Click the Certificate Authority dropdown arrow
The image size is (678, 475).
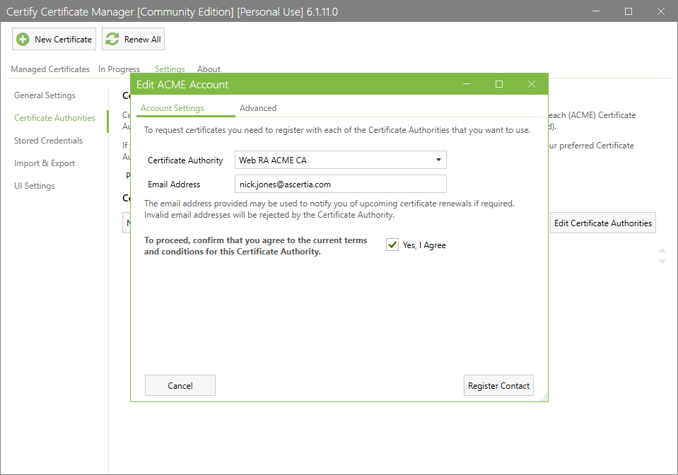click(x=438, y=160)
